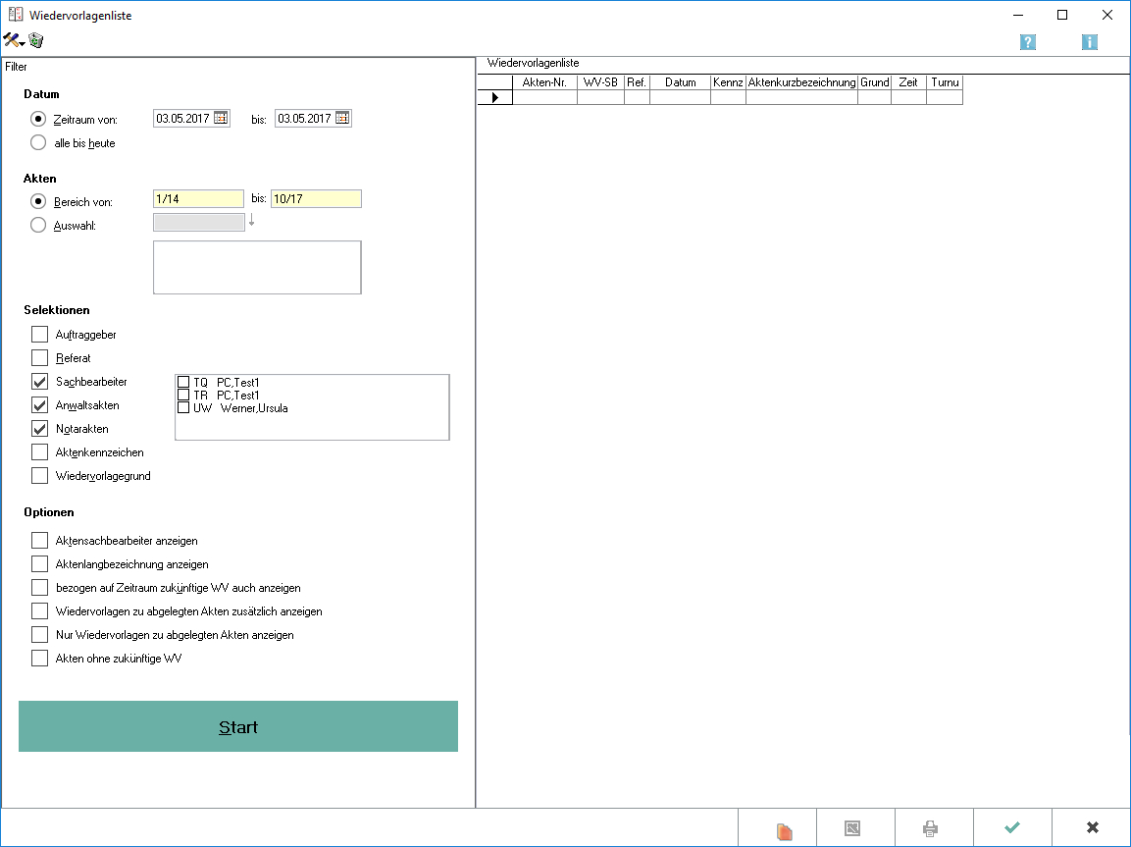Click the Aktenkurzbezeichnung column header

[x=801, y=82]
